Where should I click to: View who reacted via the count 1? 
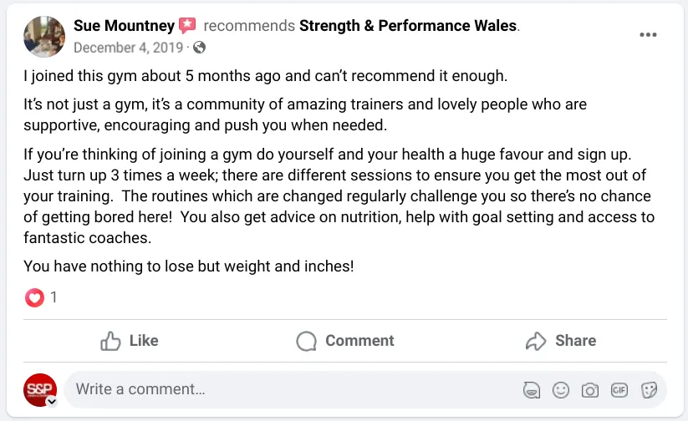54,297
